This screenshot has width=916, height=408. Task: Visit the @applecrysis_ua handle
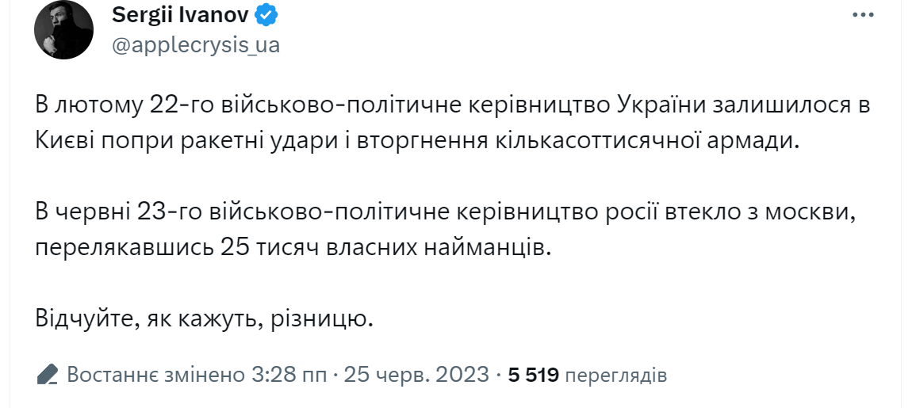pyautogui.click(x=195, y=45)
